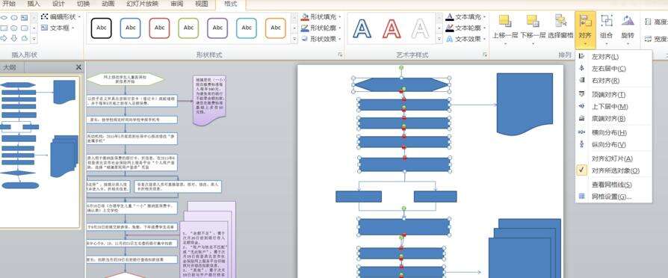
Task: Click the green rotation handle above hexagon
Action: tap(401, 68)
